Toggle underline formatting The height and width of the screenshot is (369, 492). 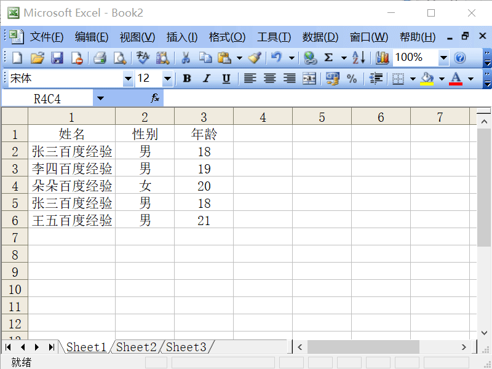pyautogui.click(x=226, y=78)
